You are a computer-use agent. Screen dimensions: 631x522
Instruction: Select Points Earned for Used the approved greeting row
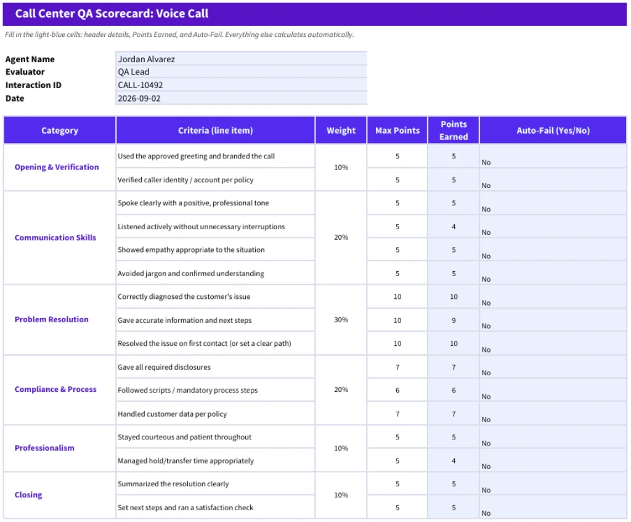coord(454,156)
